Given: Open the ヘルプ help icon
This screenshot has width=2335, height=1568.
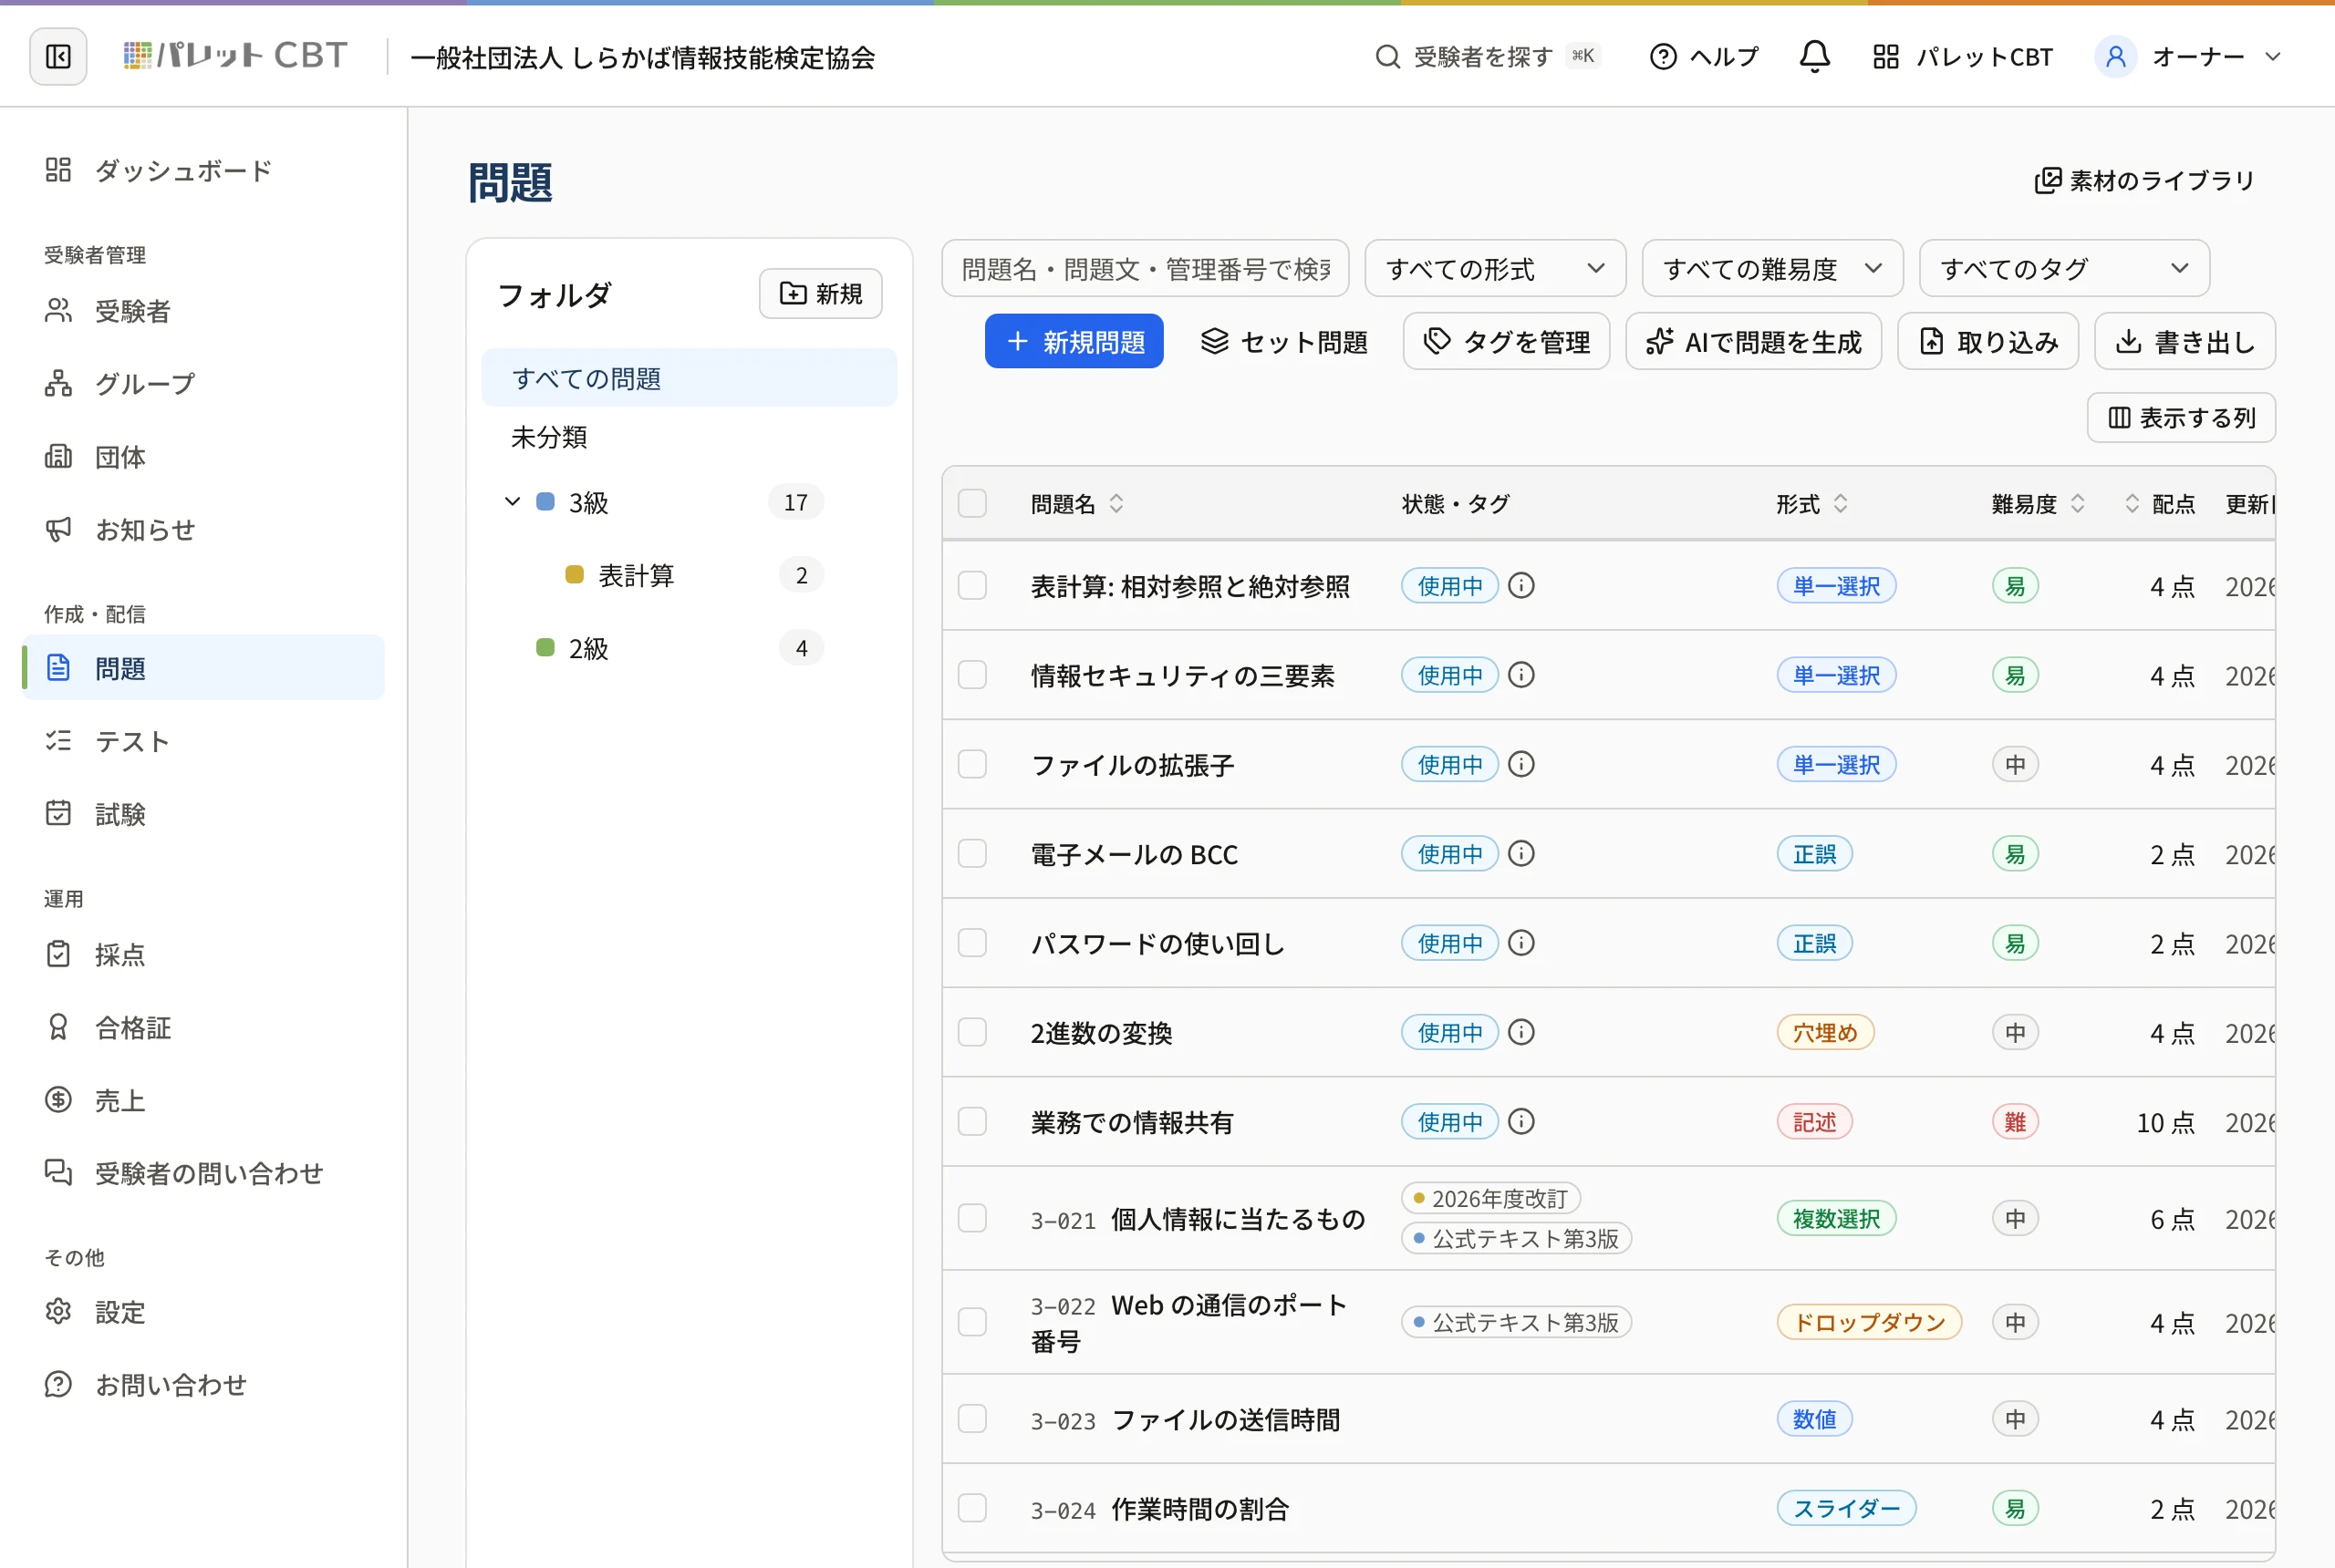Looking at the screenshot, I should [x=1663, y=57].
